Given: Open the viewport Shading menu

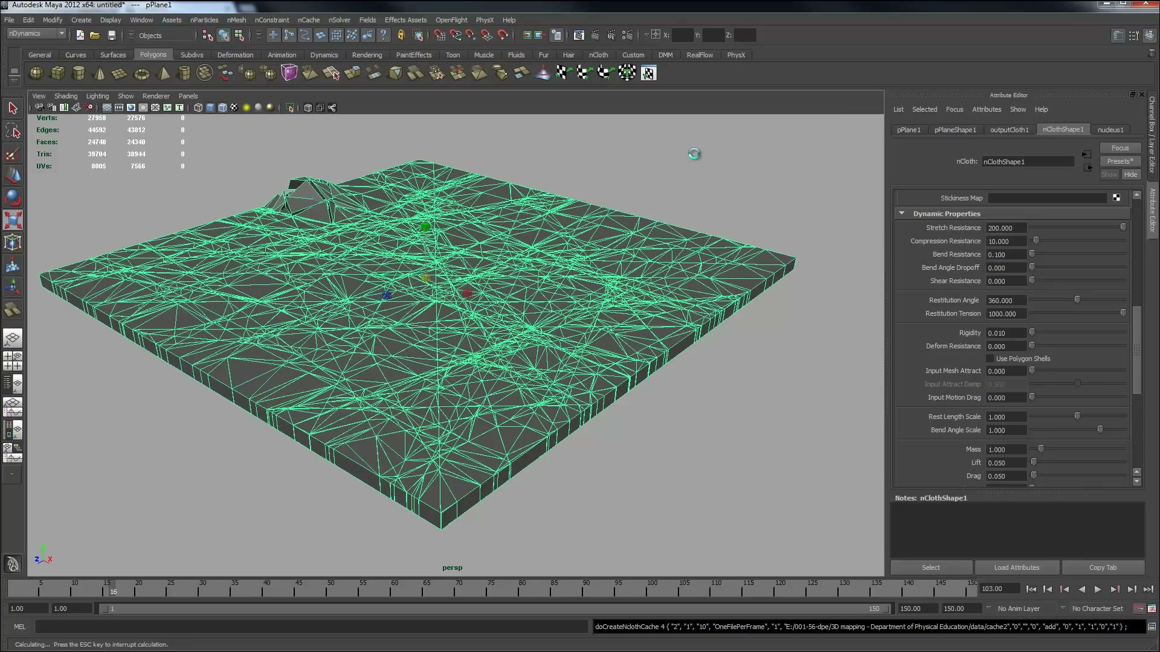Looking at the screenshot, I should (x=66, y=96).
